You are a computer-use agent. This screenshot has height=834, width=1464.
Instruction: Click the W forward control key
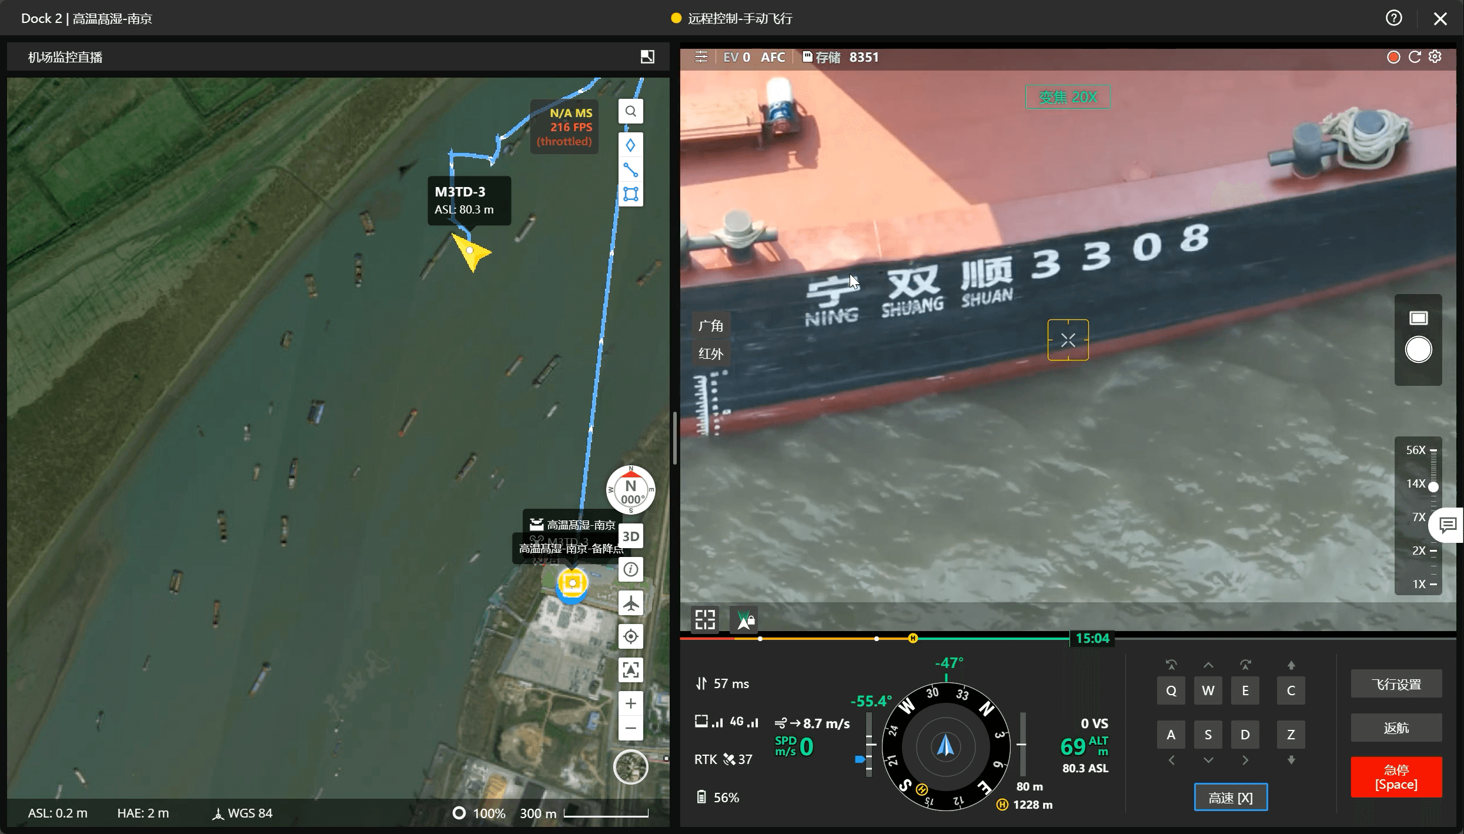tap(1208, 690)
